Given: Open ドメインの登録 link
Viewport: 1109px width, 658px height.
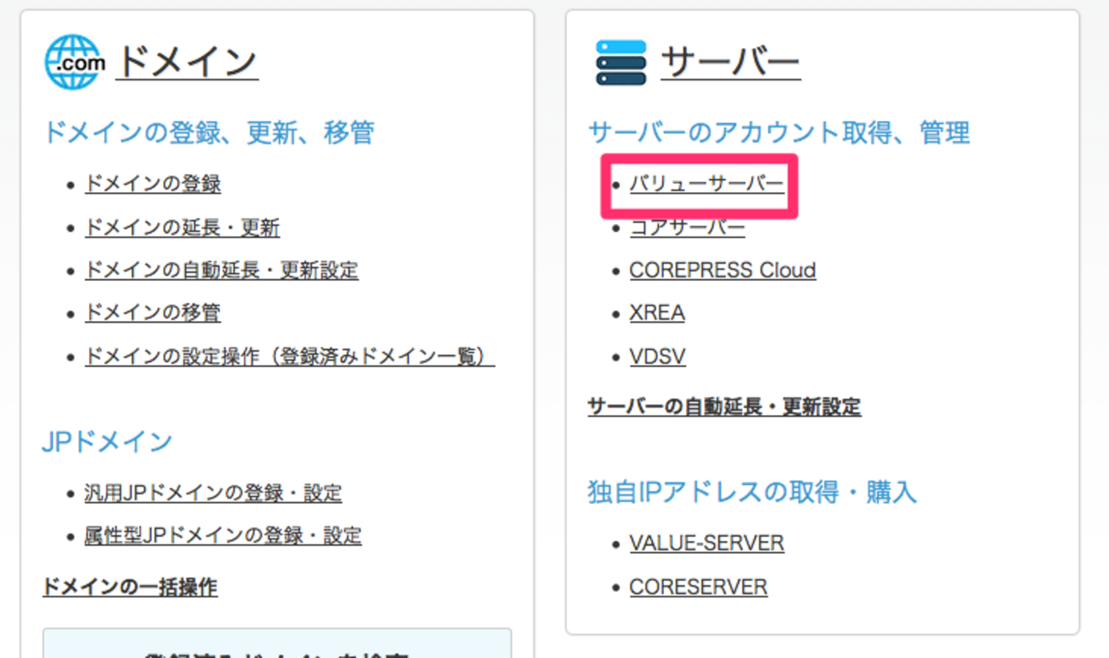Looking at the screenshot, I should (x=153, y=183).
